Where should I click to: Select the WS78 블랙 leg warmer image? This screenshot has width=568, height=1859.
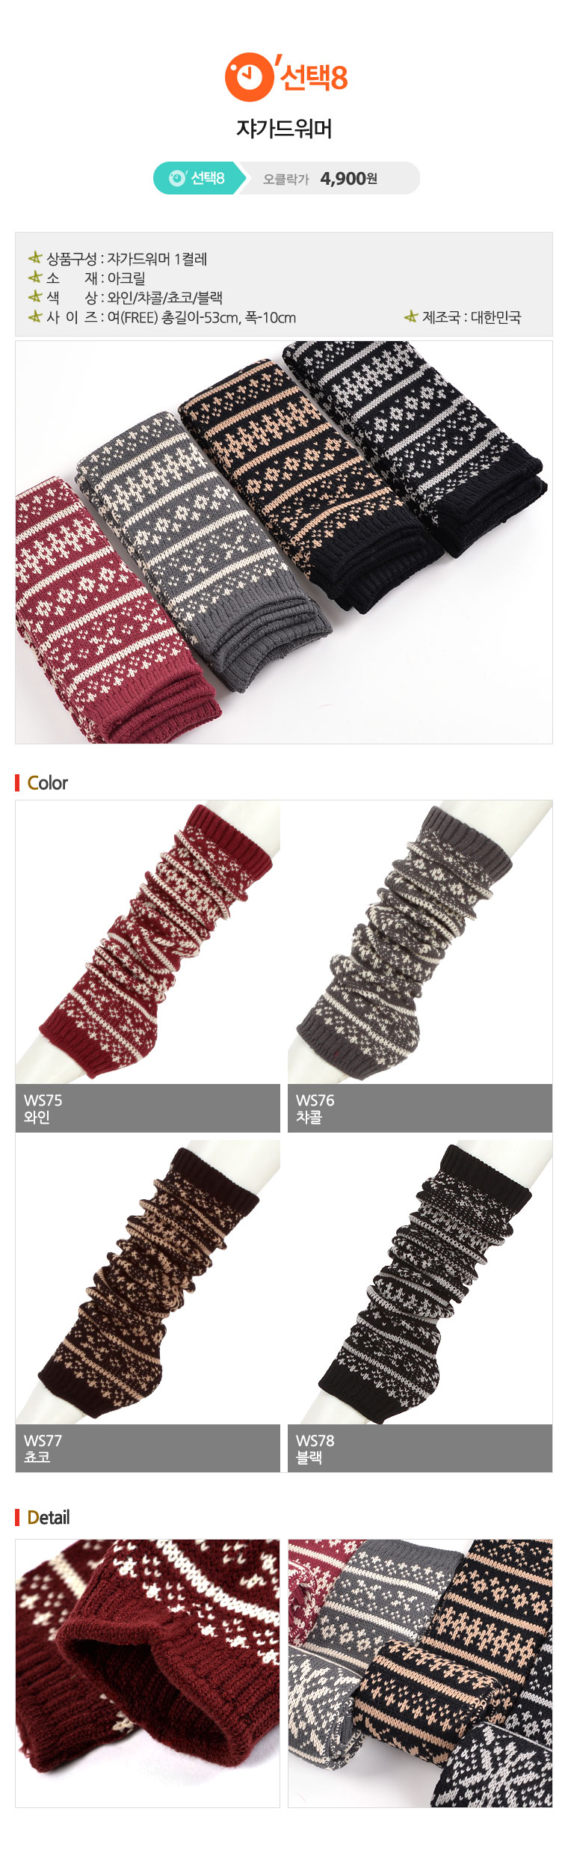click(x=420, y=1282)
